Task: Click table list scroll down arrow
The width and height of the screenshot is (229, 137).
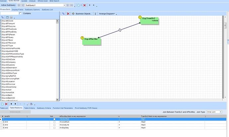Action: point(57,100)
